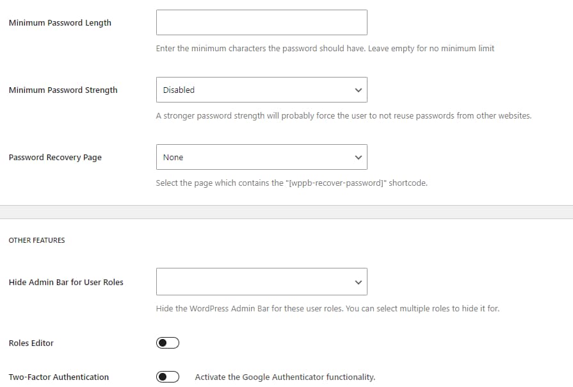Click the "Roles Editor" label
The height and width of the screenshot is (387, 573).
(x=29, y=343)
